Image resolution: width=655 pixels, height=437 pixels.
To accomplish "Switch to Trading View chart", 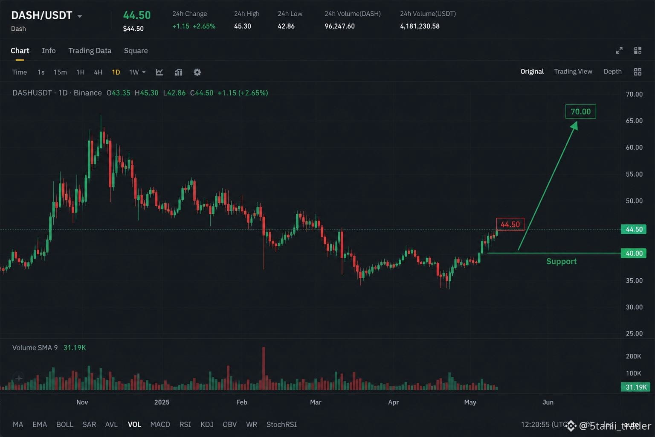I will click(573, 71).
